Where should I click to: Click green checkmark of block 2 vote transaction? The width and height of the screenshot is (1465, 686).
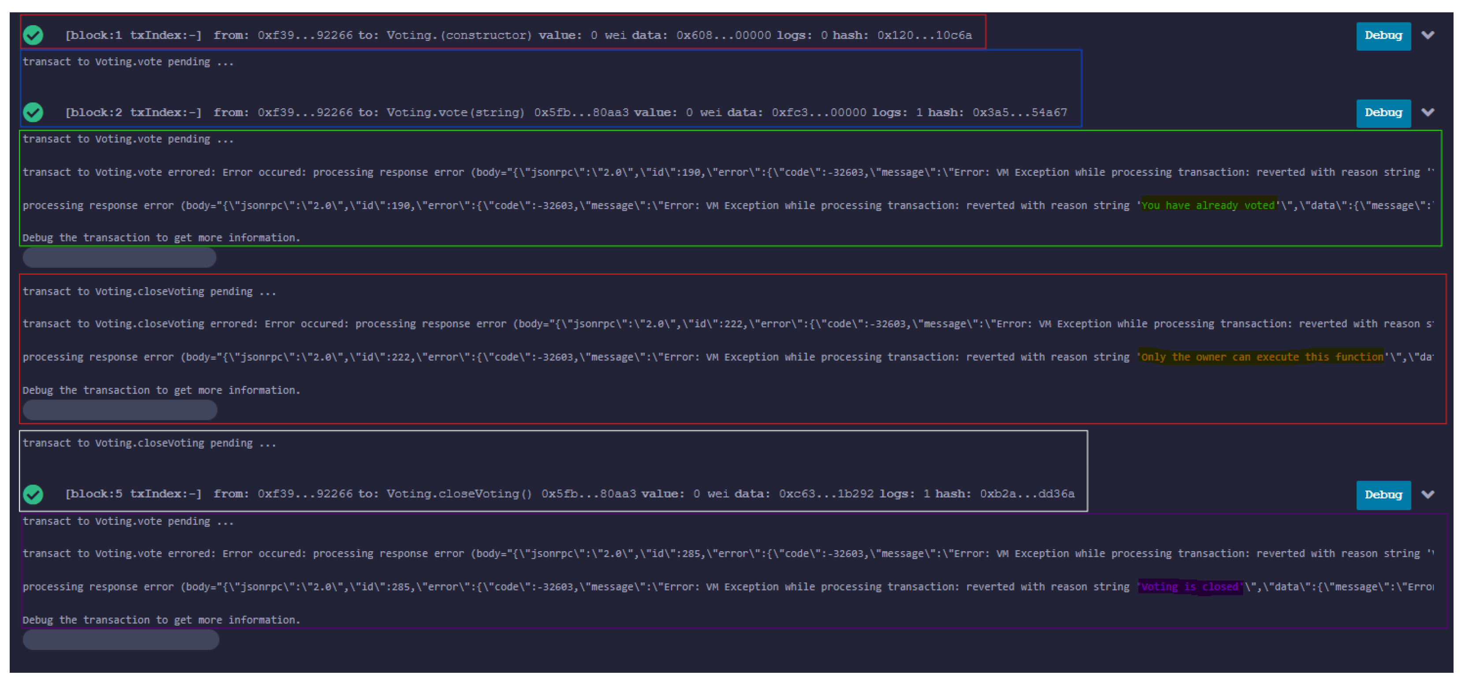[33, 112]
